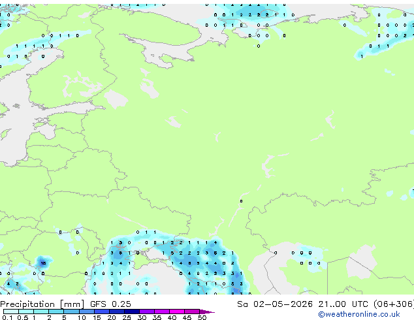Click the legend label '25'
The image size is (414, 320).
pos(127,317)
